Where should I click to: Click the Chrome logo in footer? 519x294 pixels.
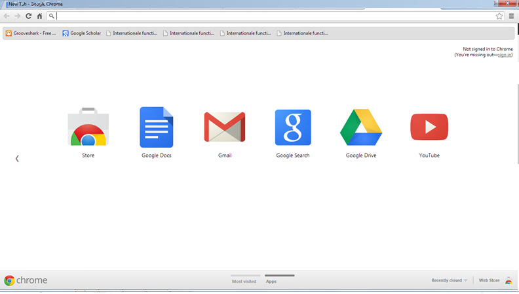pyautogui.click(x=26, y=280)
